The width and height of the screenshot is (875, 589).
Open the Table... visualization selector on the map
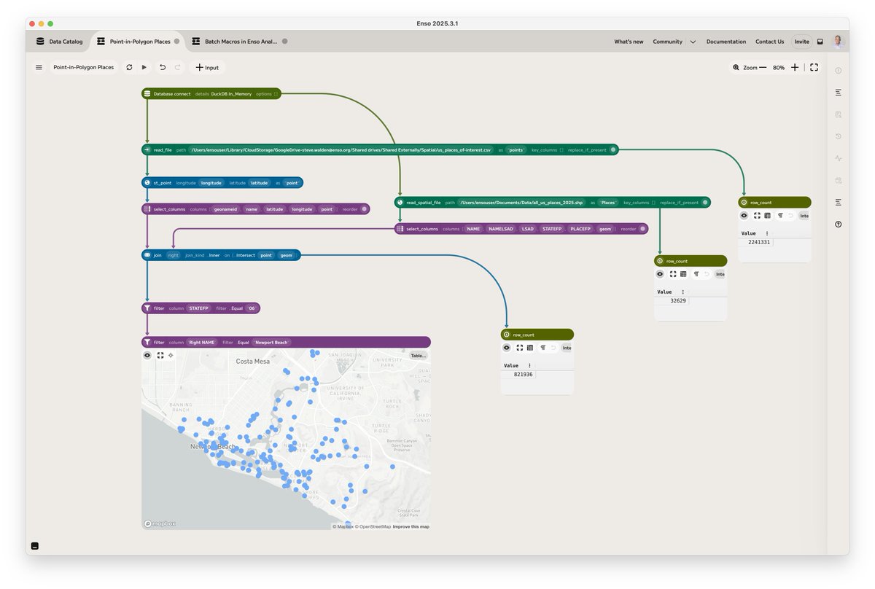click(418, 356)
